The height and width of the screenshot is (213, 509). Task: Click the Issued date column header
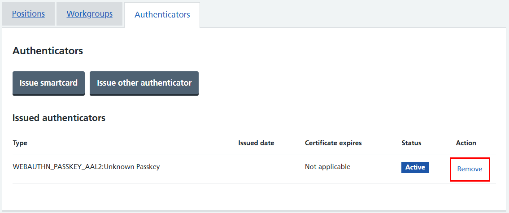point(256,143)
